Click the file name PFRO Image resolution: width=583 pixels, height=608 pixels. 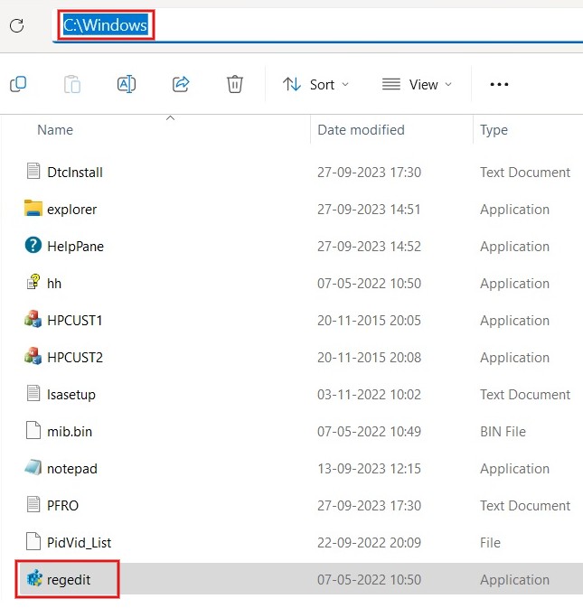[62, 506]
